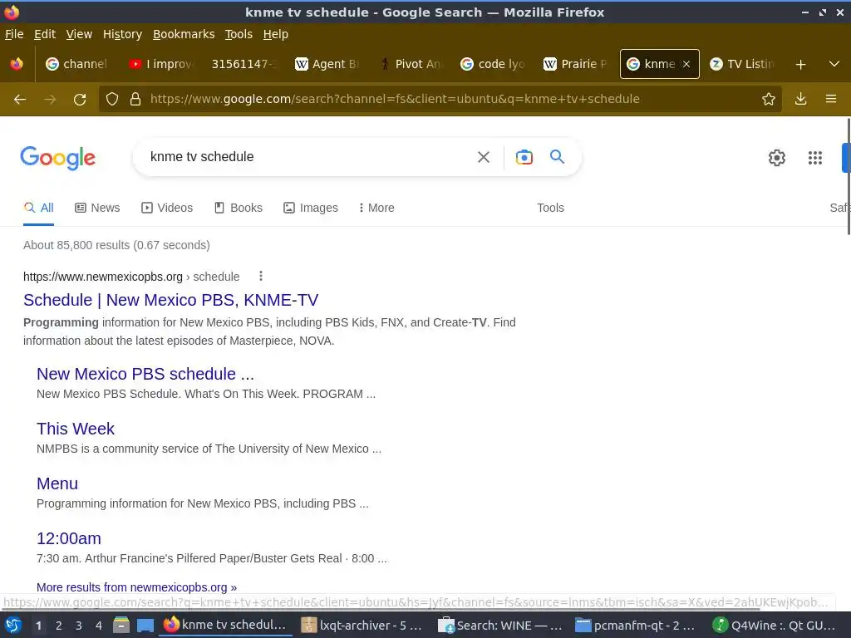The width and height of the screenshot is (851, 638).
Task: Click the file cabinet launcher in the taskbar
Action: 121,625
